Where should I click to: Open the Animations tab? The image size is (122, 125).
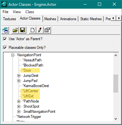click(x=68, y=19)
